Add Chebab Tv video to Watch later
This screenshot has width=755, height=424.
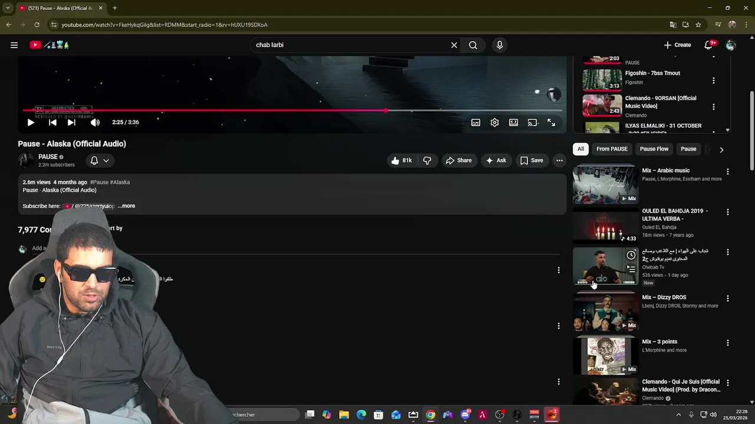631,255
